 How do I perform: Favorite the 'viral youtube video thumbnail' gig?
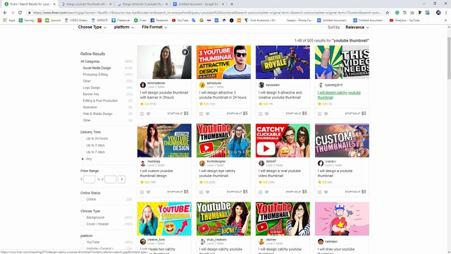tap(266, 192)
